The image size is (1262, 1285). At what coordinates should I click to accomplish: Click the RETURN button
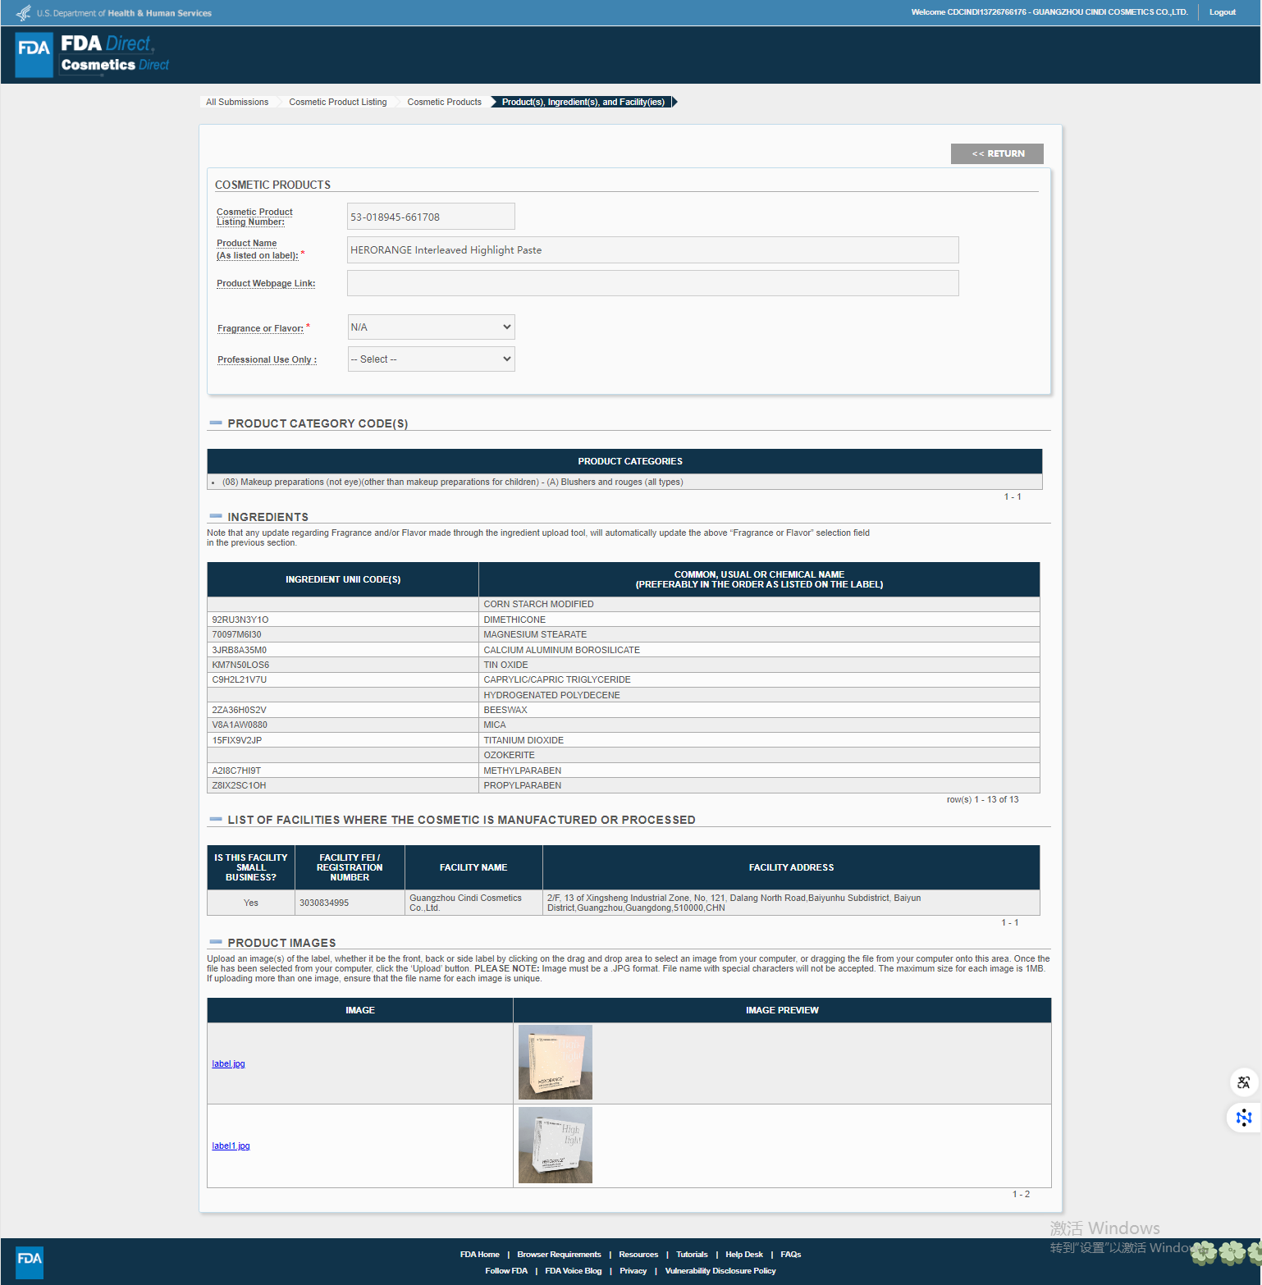(x=997, y=153)
